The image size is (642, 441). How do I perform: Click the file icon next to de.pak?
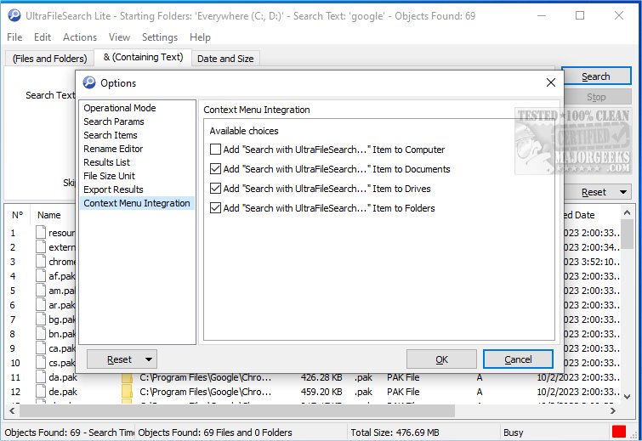coord(41,391)
